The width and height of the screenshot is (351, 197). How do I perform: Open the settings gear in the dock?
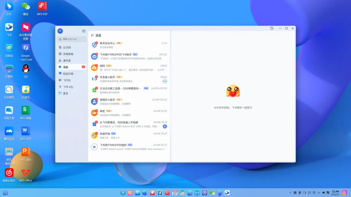pyautogui.click(x=205, y=193)
